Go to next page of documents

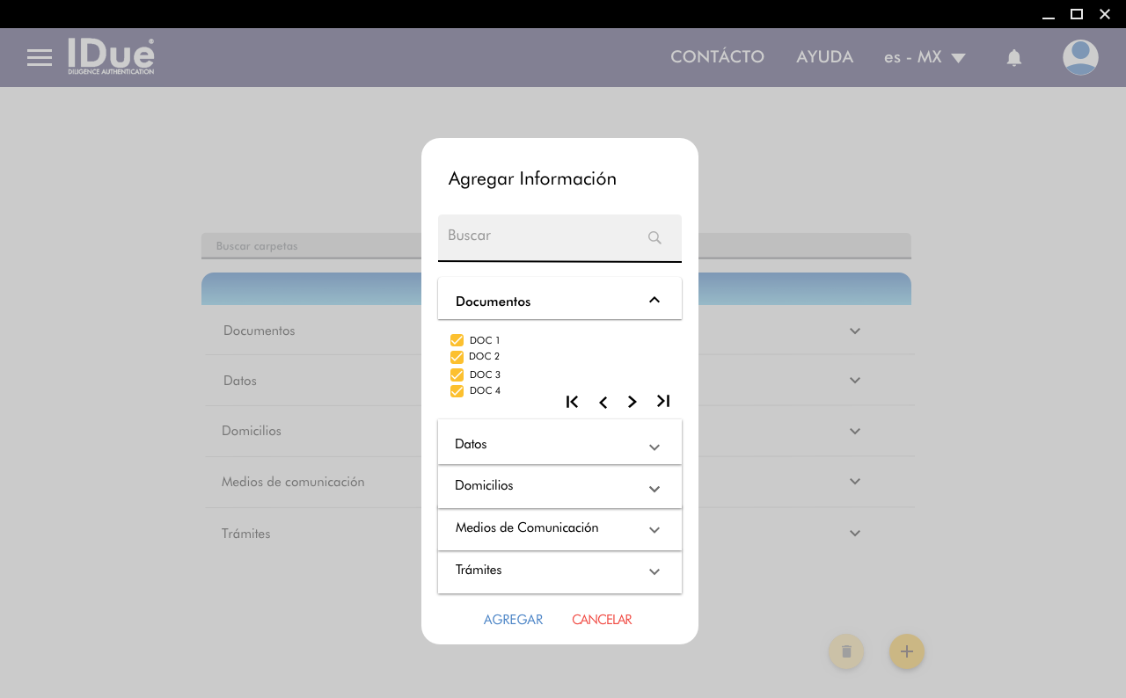632,402
